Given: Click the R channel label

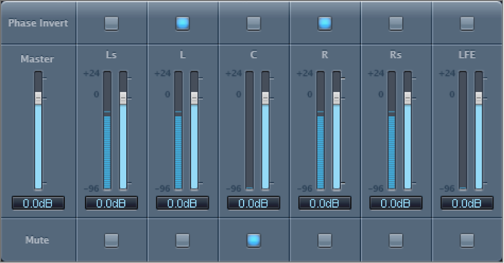Looking at the screenshot, I should coord(325,55).
